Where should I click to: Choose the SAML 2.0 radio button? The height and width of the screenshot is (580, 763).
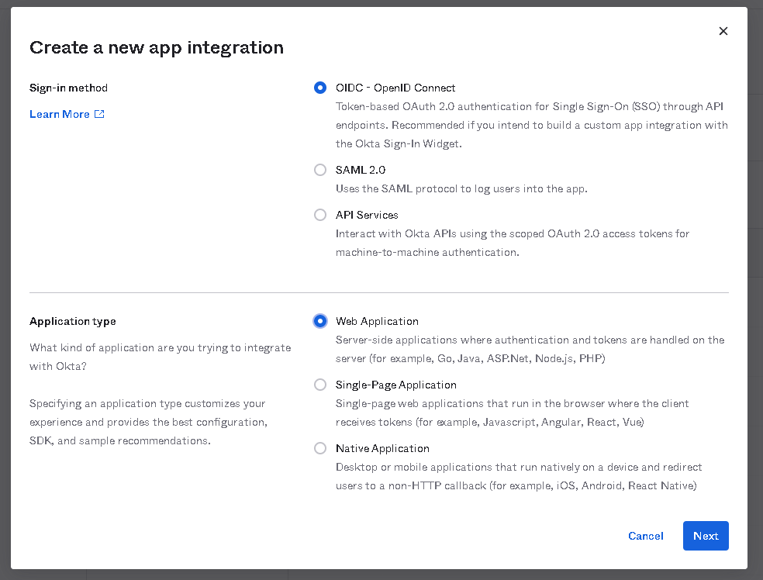[x=320, y=170]
